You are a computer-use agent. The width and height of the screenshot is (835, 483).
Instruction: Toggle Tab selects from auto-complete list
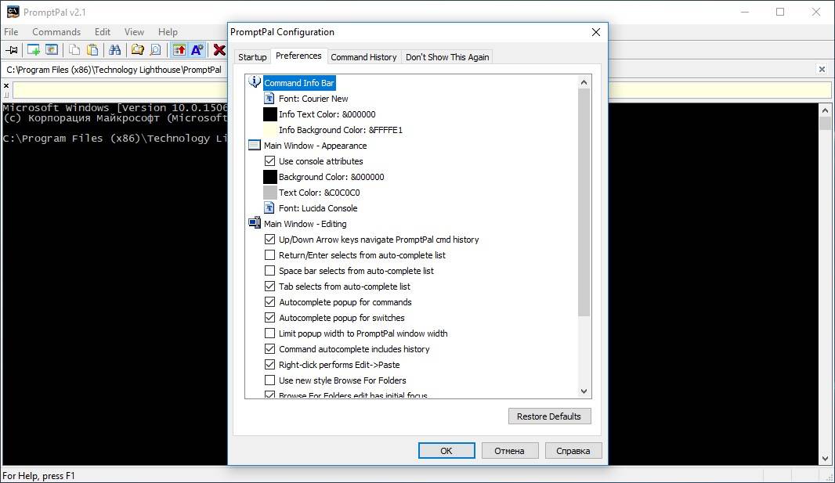(270, 287)
